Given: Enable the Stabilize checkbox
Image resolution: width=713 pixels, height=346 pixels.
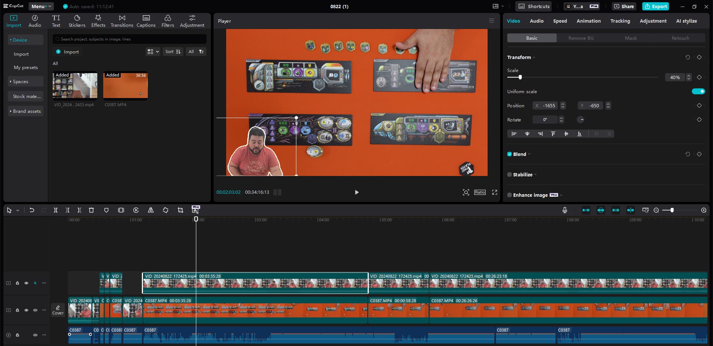Looking at the screenshot, I should (x=509, y=174).
